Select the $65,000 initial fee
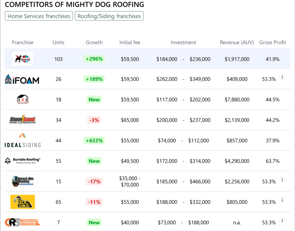The image size is (295, 231). click(x=130, y=120)
